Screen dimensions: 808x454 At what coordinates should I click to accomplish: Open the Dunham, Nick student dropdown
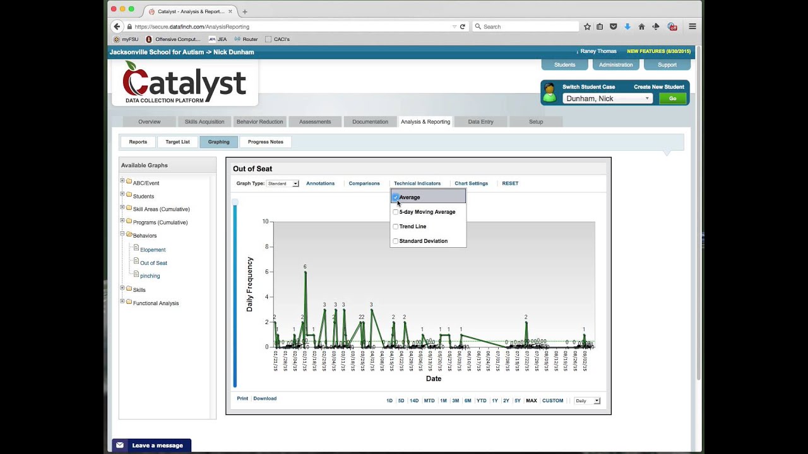click(x=607, y=98)
